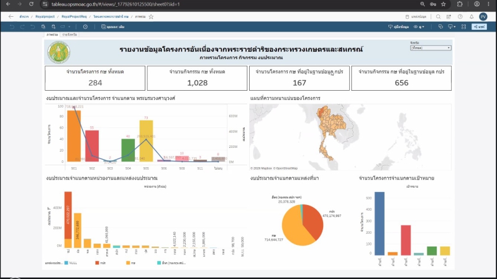Open Tableau notifications bell icon
The width and height of the screenshot is (497, 279).
472,17
